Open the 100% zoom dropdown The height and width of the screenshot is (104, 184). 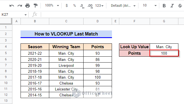pos(52,5)
